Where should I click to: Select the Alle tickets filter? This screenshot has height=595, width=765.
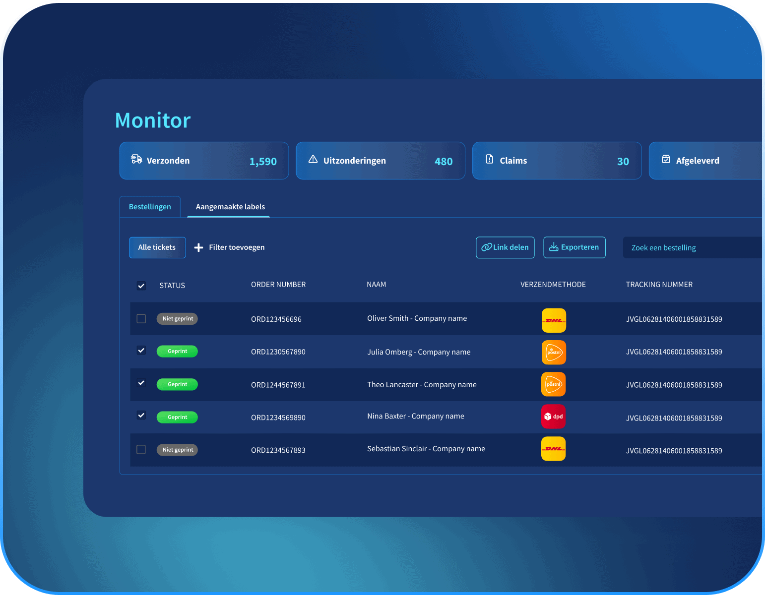coord(157,247)
